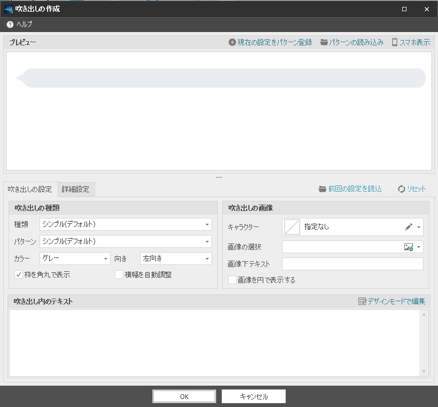Image resolution: width=438 pixels, height=407 pixels.
Task: Maximize the 吹き出しの作成 window
Action: [404, 9]
